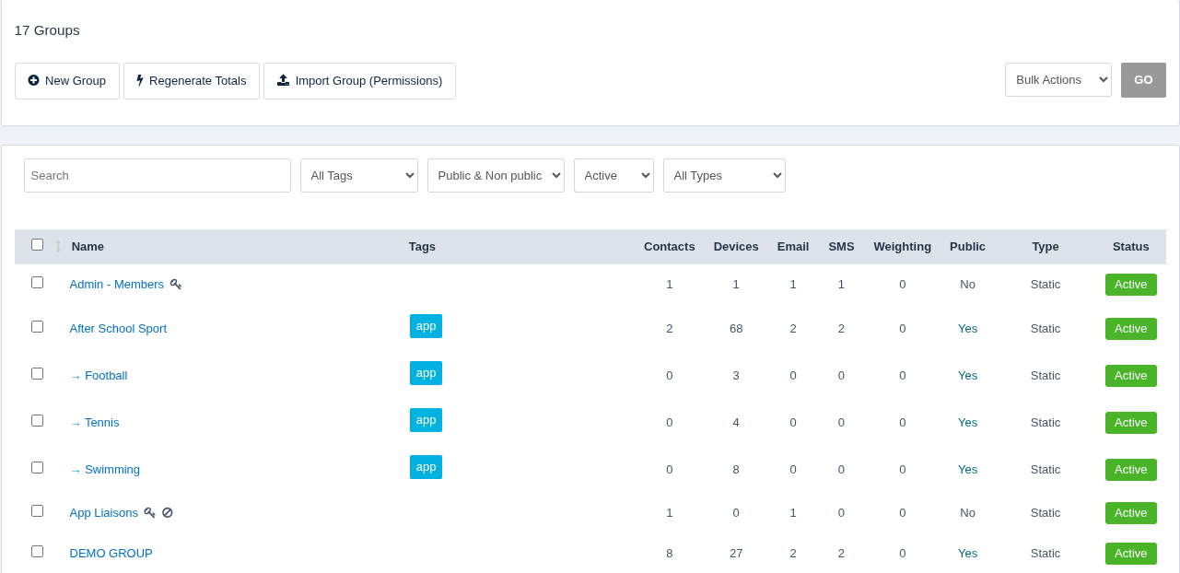Click into the Search groups field
This screenshot has height=573, width=1180.
pos(158,176)
